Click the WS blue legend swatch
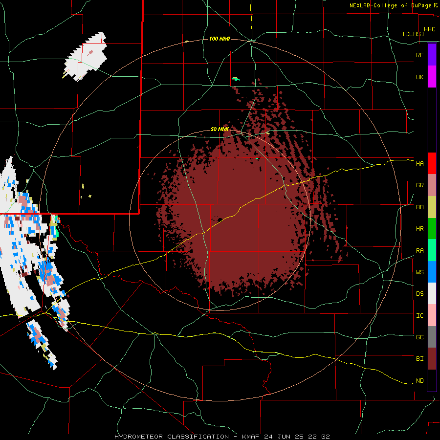The height and width of the screenshot is (440, 440). pyautogui.click(x=432, y=272)
